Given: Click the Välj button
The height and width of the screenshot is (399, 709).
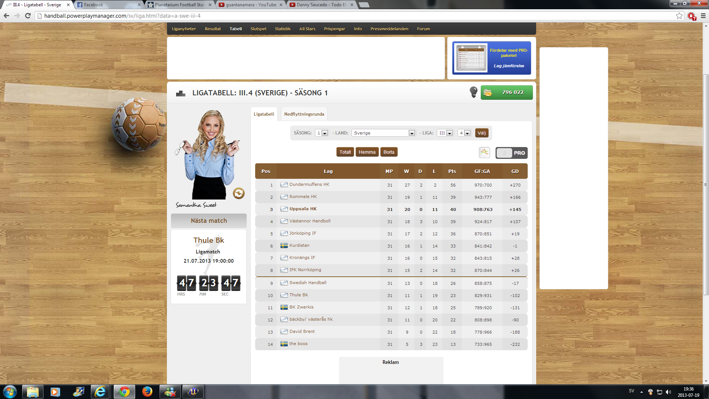Looking at the screenshot, I should pyautogui.click(x=482, y=133).
